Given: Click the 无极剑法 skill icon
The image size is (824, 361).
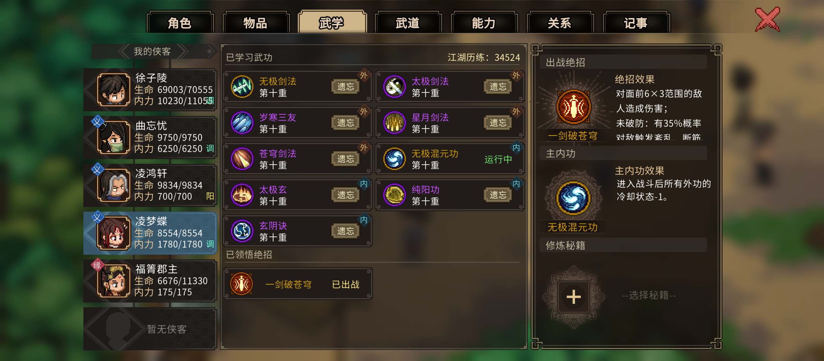Looking at the screenshot, I should 242,87.
